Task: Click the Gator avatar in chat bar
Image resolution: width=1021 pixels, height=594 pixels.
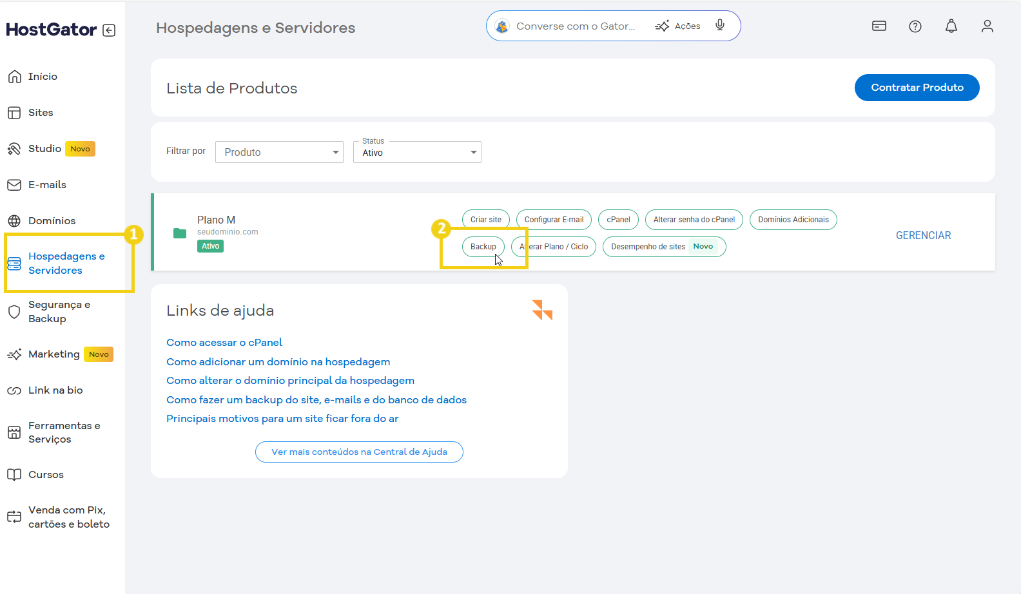Action: (502, 26)
